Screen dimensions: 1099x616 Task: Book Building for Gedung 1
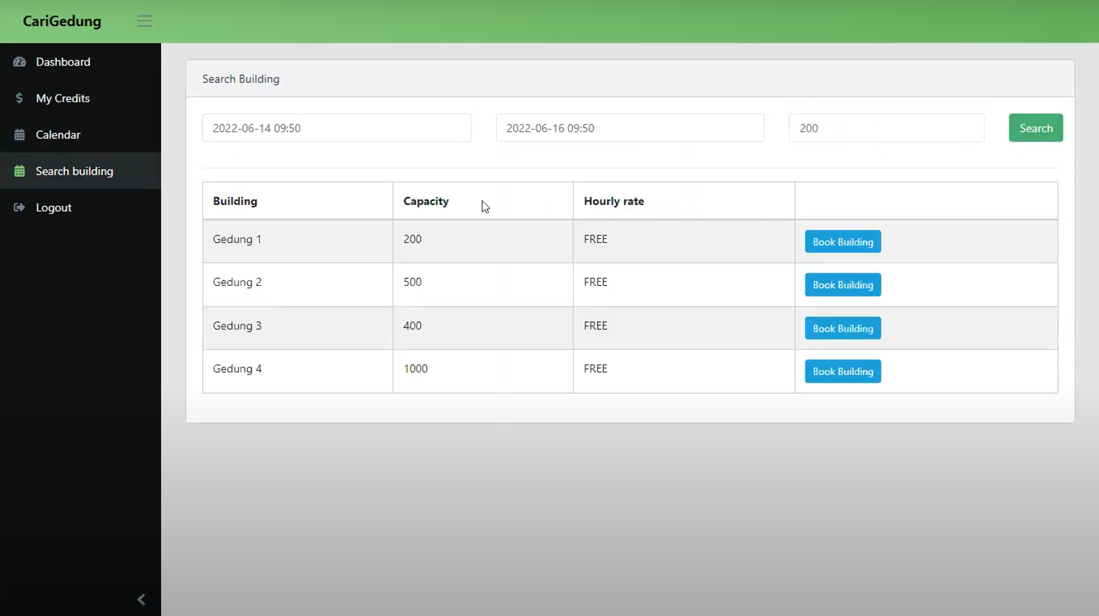pos(843,242)
